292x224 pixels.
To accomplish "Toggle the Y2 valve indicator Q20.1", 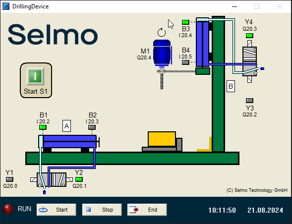I will click(79, 179).
